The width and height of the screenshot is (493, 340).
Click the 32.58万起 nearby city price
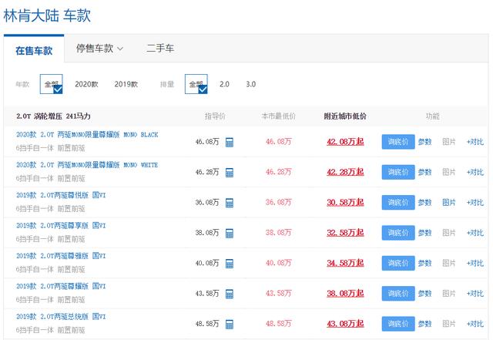[345, 233]
